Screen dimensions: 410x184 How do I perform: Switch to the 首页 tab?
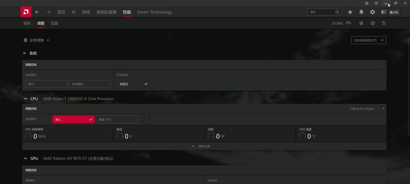(61, 12)
